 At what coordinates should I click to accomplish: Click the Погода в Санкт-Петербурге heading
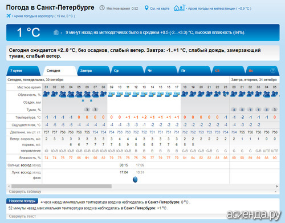coord(50,7)
